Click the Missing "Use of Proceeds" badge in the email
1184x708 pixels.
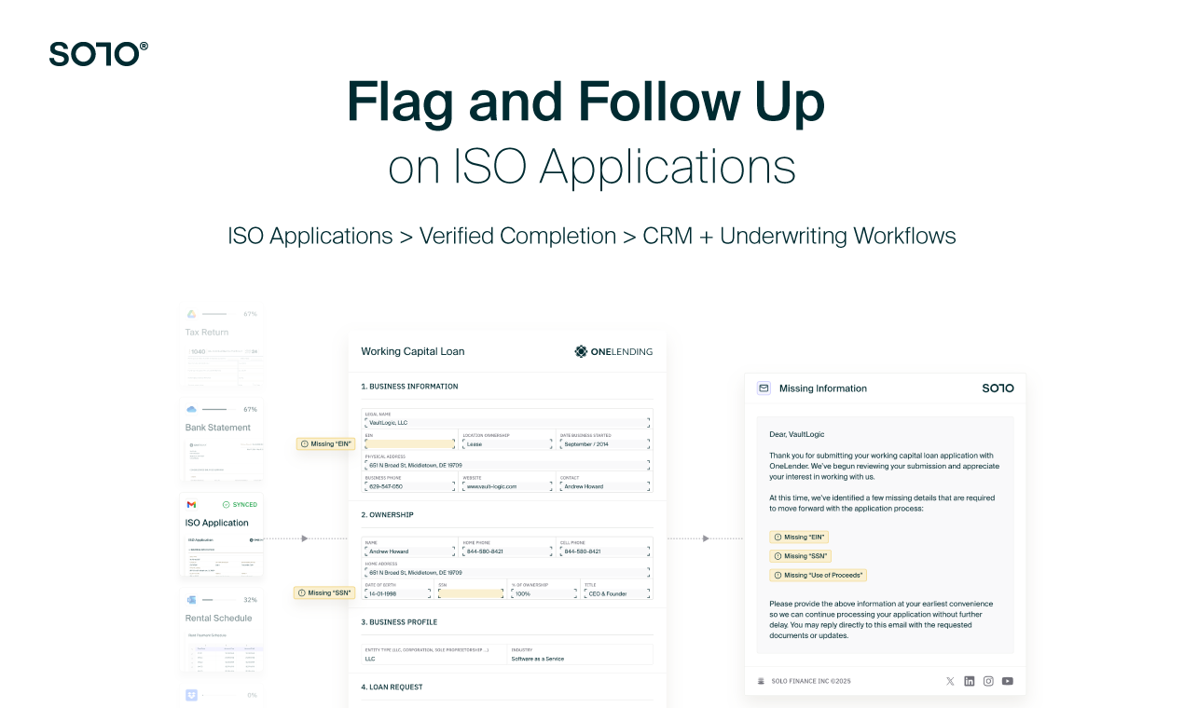coord(819,575)
